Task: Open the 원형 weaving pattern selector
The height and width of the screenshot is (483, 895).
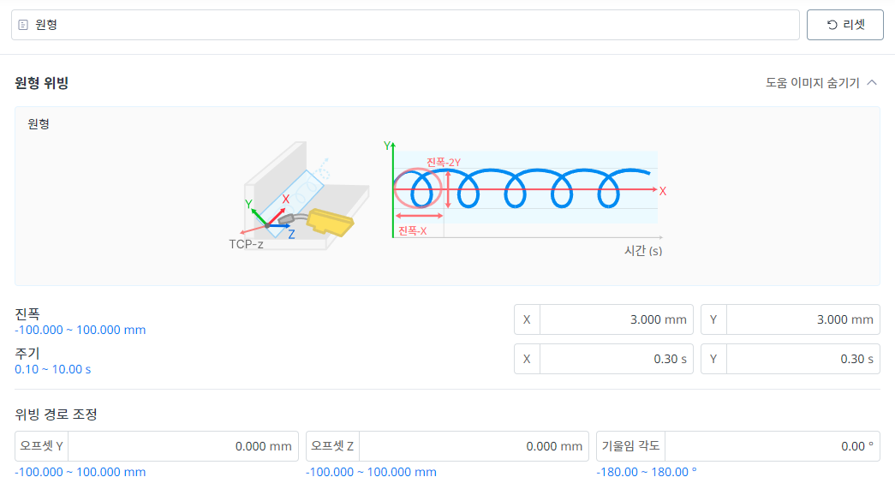Action: click(404, 25)
